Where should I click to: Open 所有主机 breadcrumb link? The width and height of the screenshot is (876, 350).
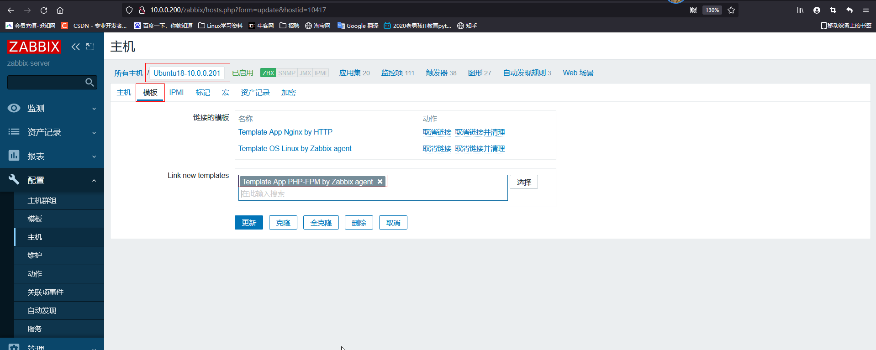point(129,73)
